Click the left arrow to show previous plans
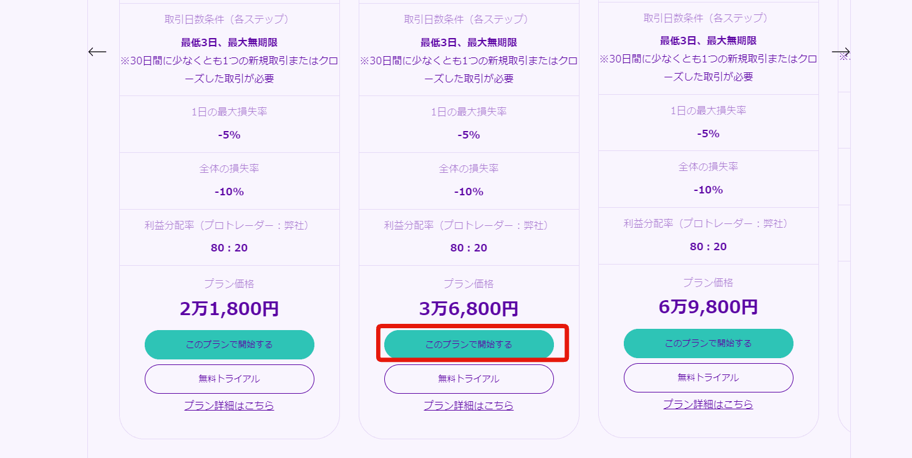The image size is (912, 458). tap(97, 52)
